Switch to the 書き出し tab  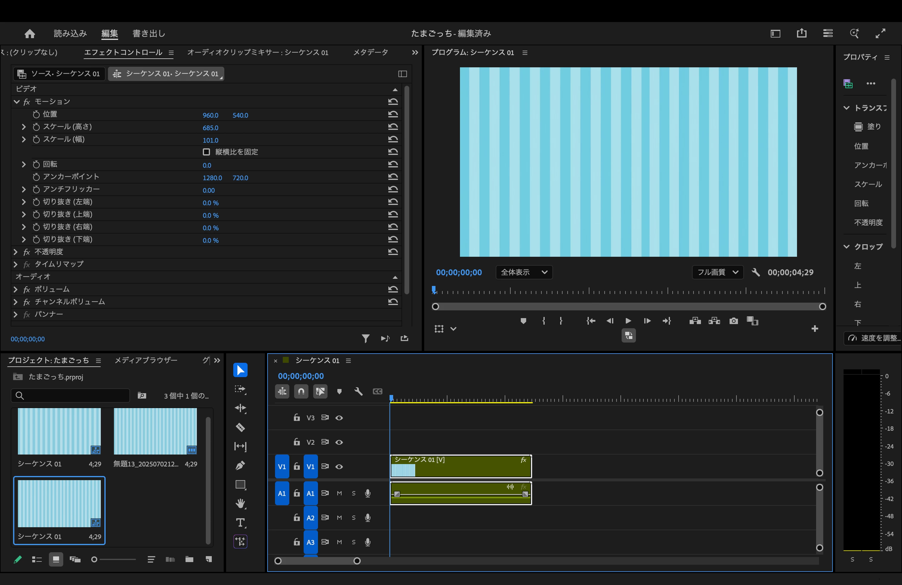click(149, 34)
